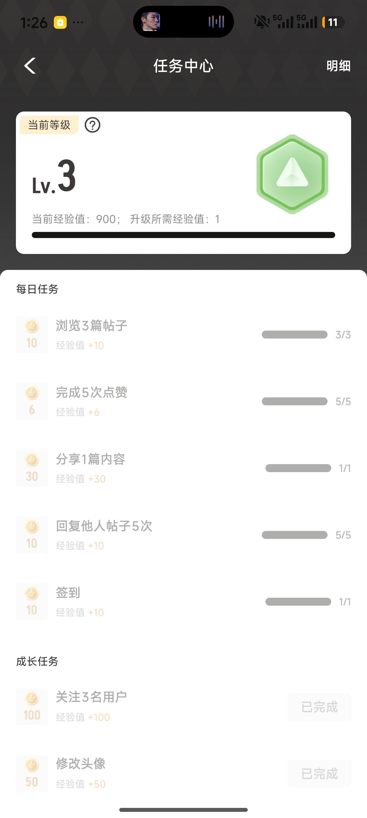Image resolution: width=367 pixels, height=818 pixels.
Task: Tap the yellow battery app status icon
Action: pos(60,23)
